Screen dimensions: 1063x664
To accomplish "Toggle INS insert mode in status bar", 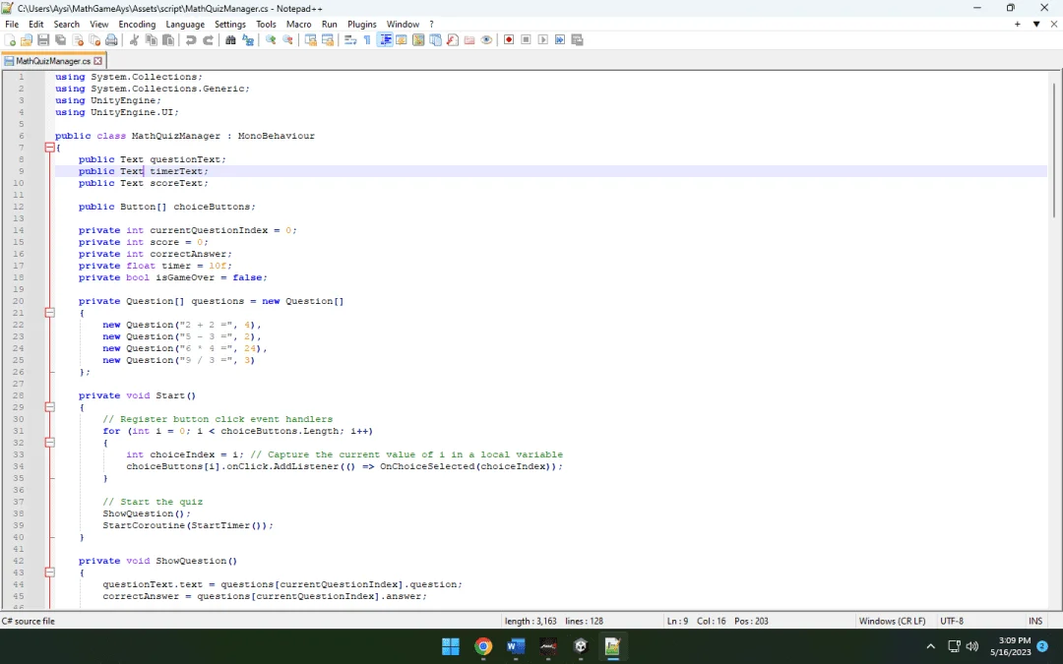I will [1035, 621].
